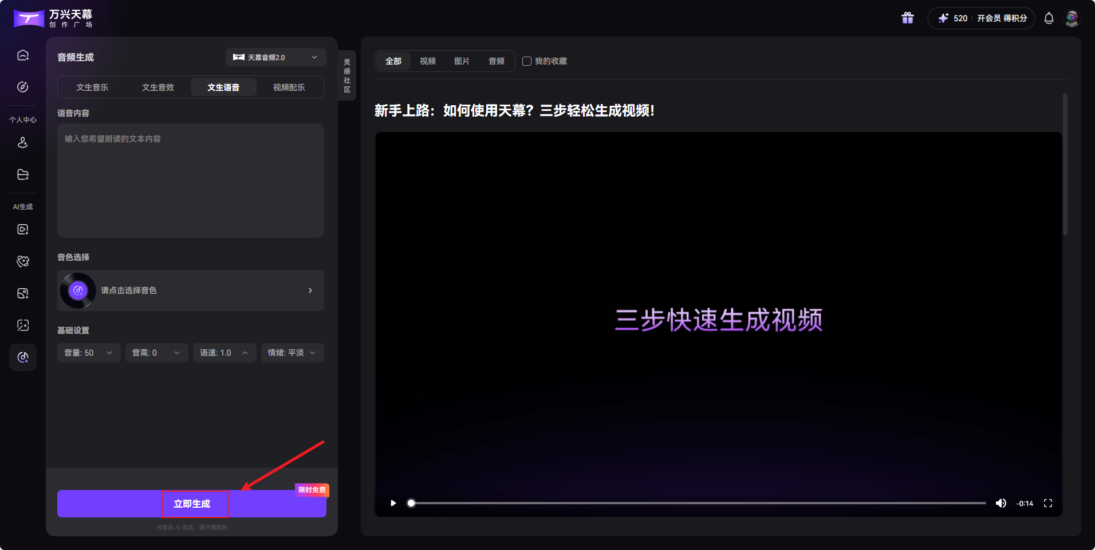The width and height of the screenshot is (1095, 550).
Task: Select the audio generation icon in sidebar
Action: coord(23,357)
